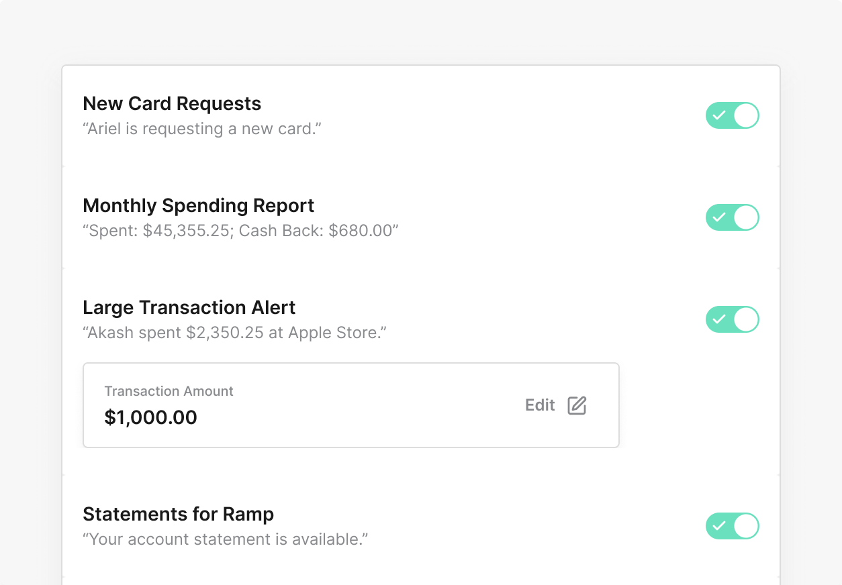The image size is (842, 585).
Task: Click the New Card Requests heading
Action: [172, 103]
